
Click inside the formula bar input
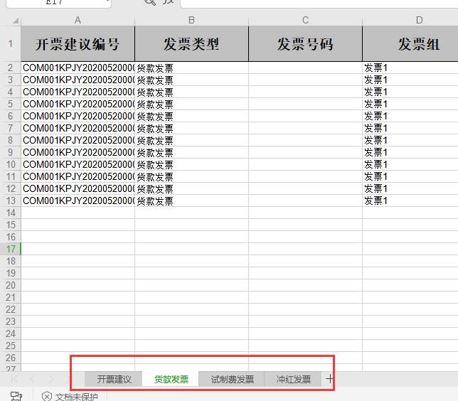pos(320,3)
